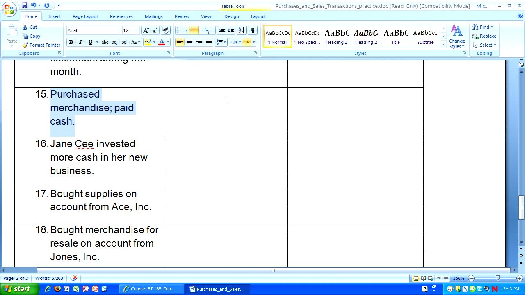Click the Sort A-Z icon
Image resolution: width=525 pixels, height=295 pixels.
241,30
